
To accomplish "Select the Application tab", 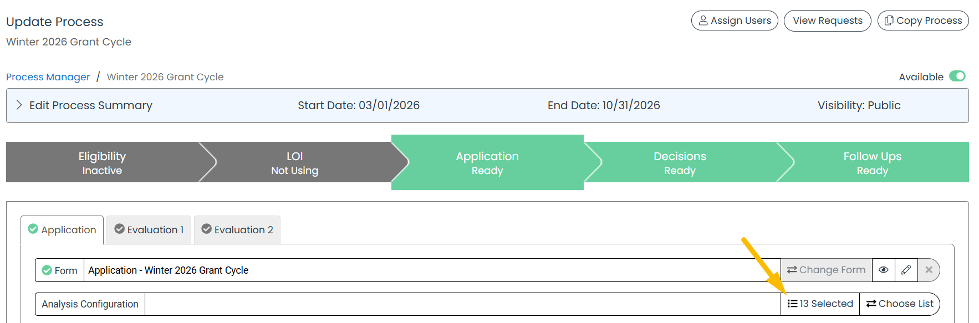I will pyautogui.click(x=62, y=229).
